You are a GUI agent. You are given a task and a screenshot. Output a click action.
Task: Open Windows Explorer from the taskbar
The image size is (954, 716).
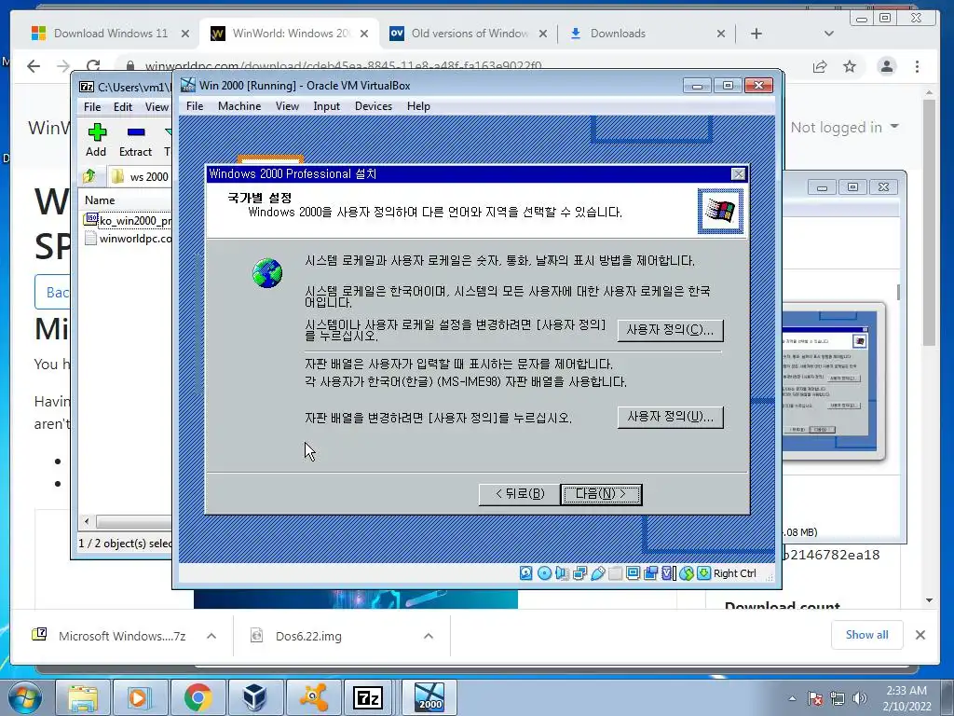tap(83, 697)
